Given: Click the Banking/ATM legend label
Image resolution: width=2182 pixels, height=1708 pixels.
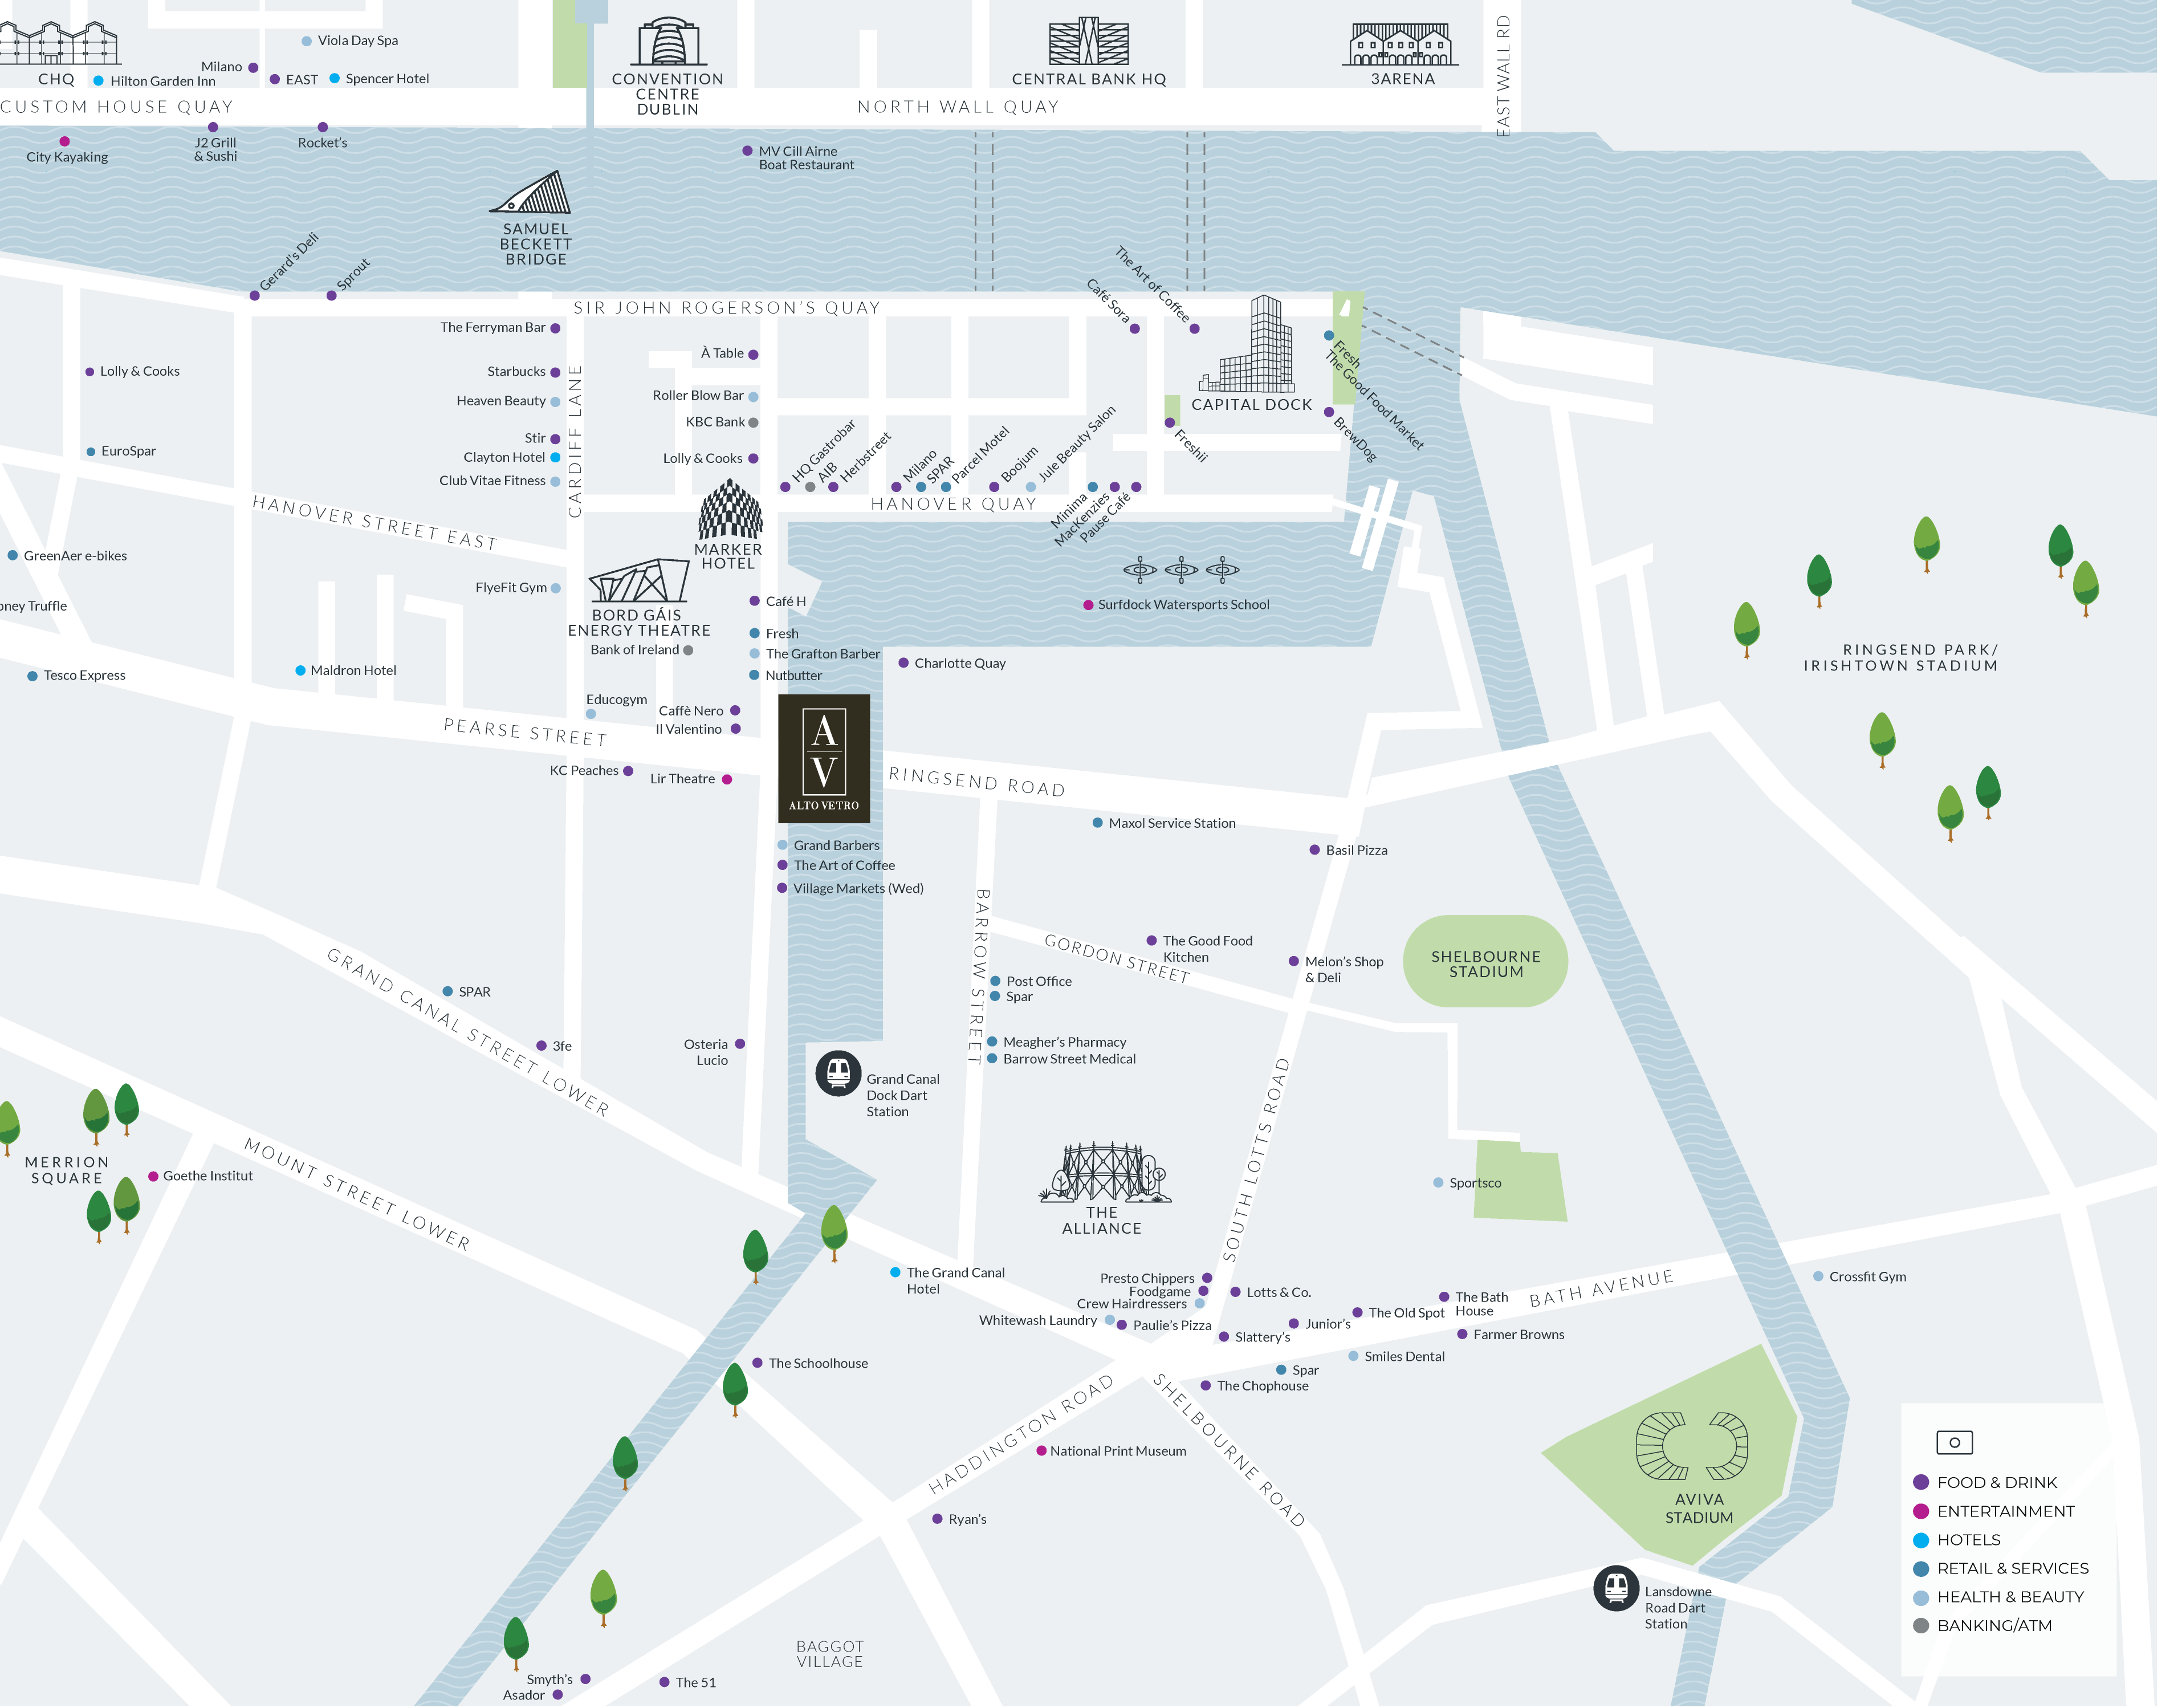Looking at the screenshot, I should click(x=2017, y=1644).
